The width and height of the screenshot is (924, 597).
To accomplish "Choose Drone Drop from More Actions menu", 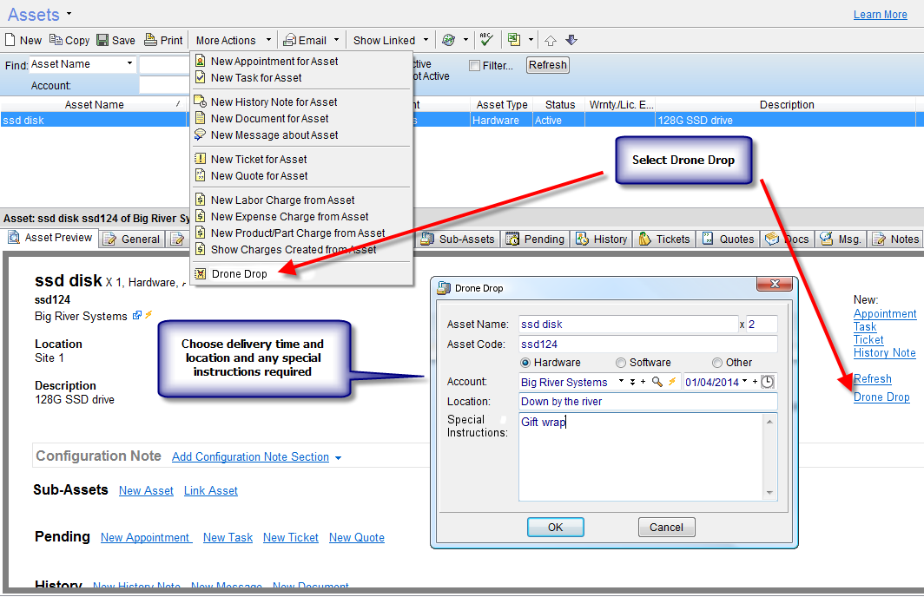I will (239, 274).
